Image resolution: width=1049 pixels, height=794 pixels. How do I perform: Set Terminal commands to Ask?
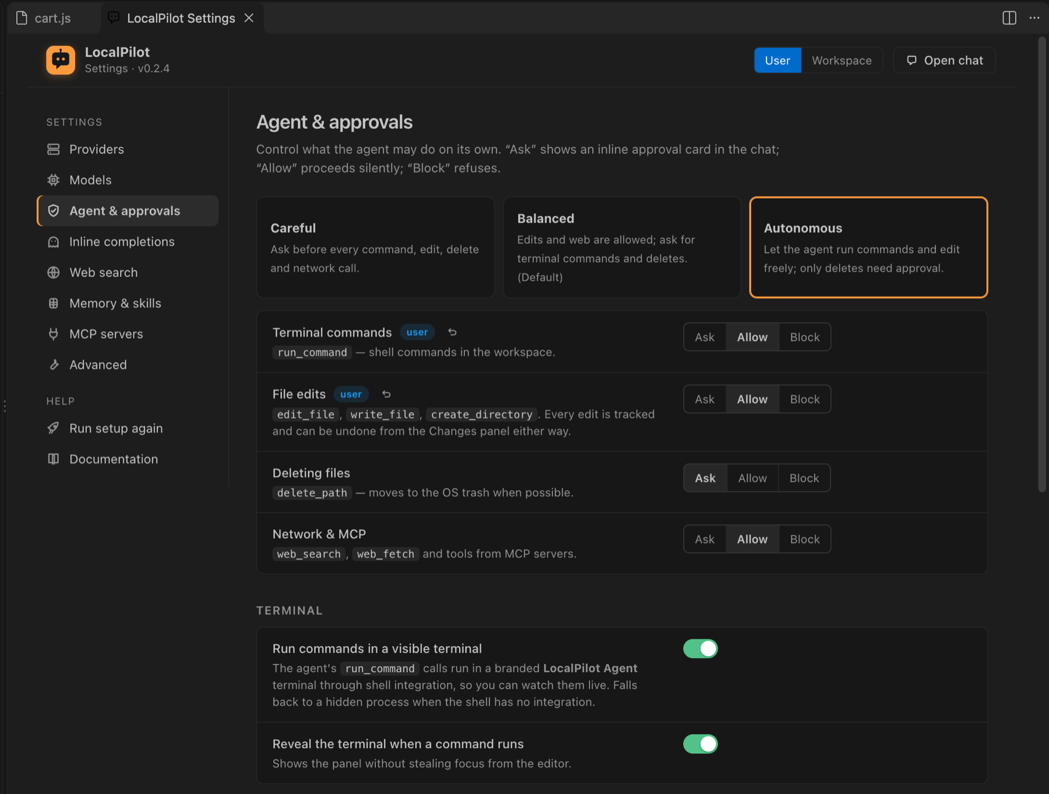click(x=705, y=338)
